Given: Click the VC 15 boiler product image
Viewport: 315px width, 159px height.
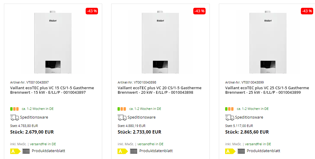Looking at the screenshot, I should click(53, 43).
